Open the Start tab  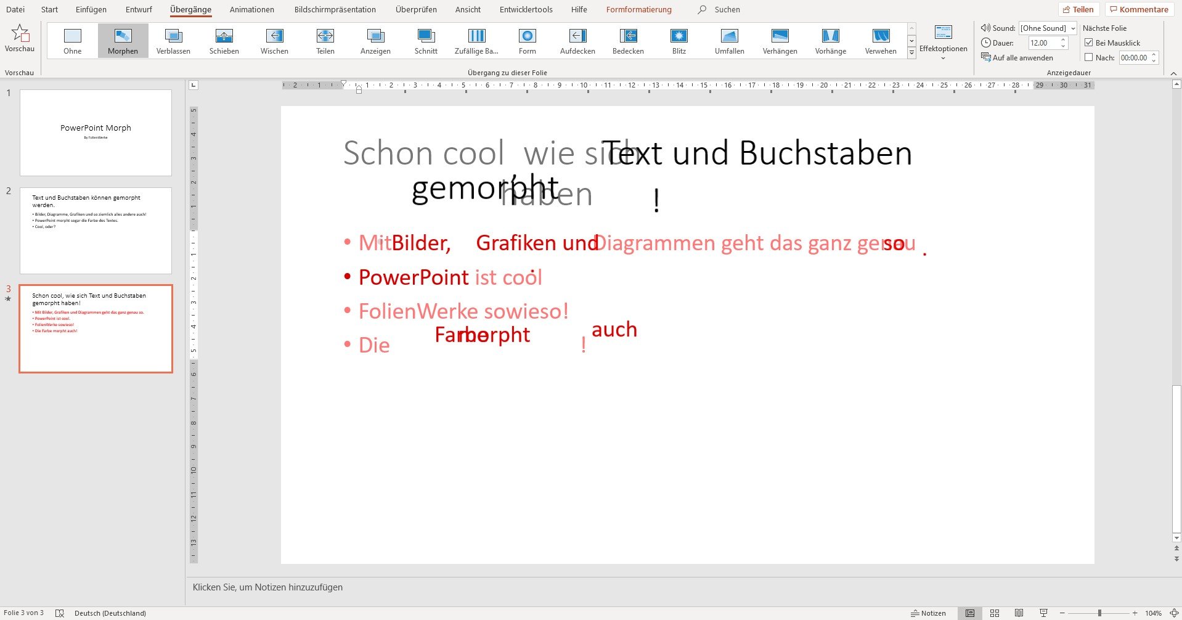tap(49, 9)
